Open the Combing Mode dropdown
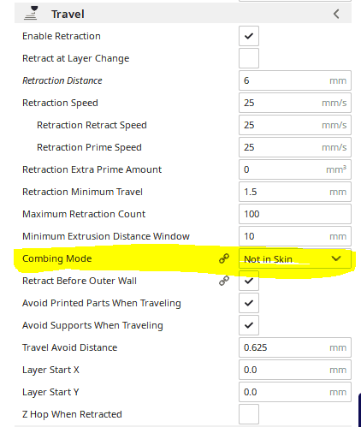 (x=295, y=258)
